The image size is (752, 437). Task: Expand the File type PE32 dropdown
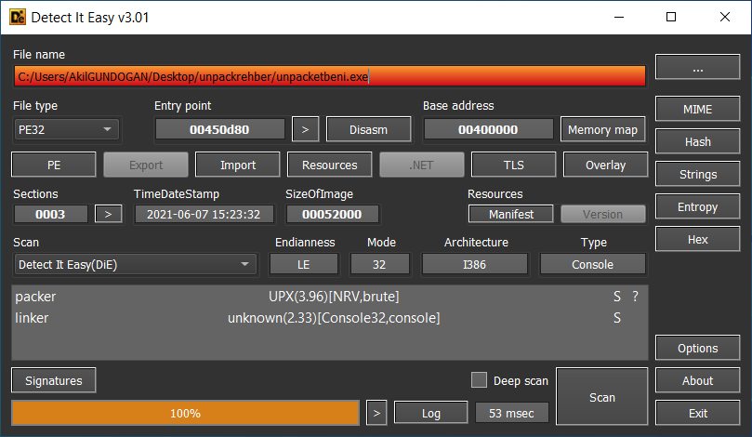click(x=66, y=129)
